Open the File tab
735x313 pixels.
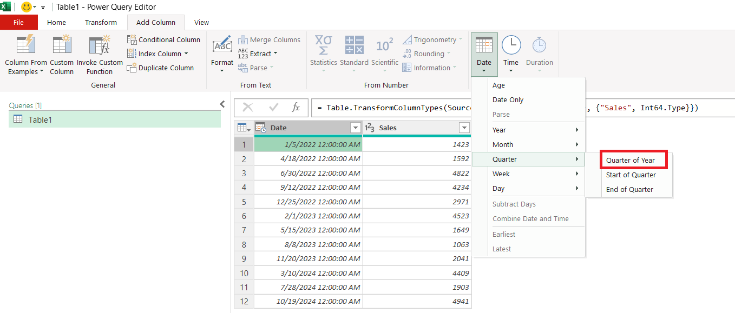(19, 22)
